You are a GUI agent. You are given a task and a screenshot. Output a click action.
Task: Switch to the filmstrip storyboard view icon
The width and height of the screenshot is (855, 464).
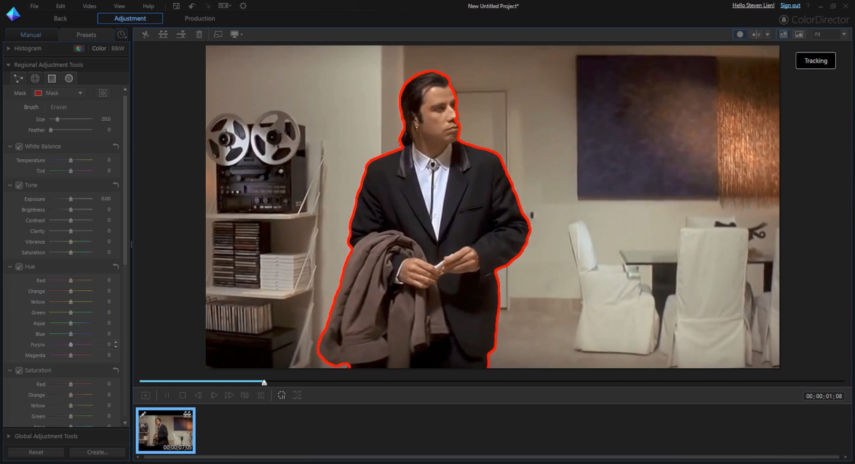(x=783, y=34)
